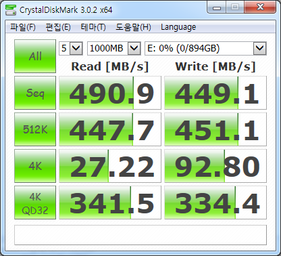
Task: Select the 4K QD32 write result 334.4
Action: [x=215, y=202]
